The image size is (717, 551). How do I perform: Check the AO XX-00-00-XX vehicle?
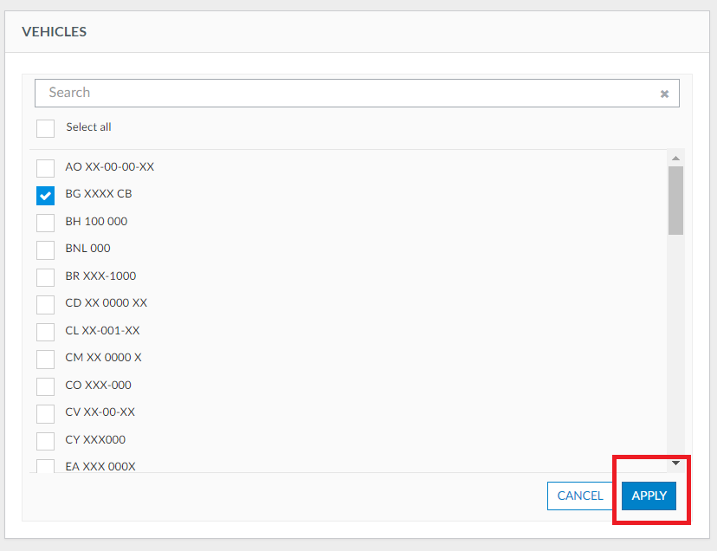tap(45, 167)
